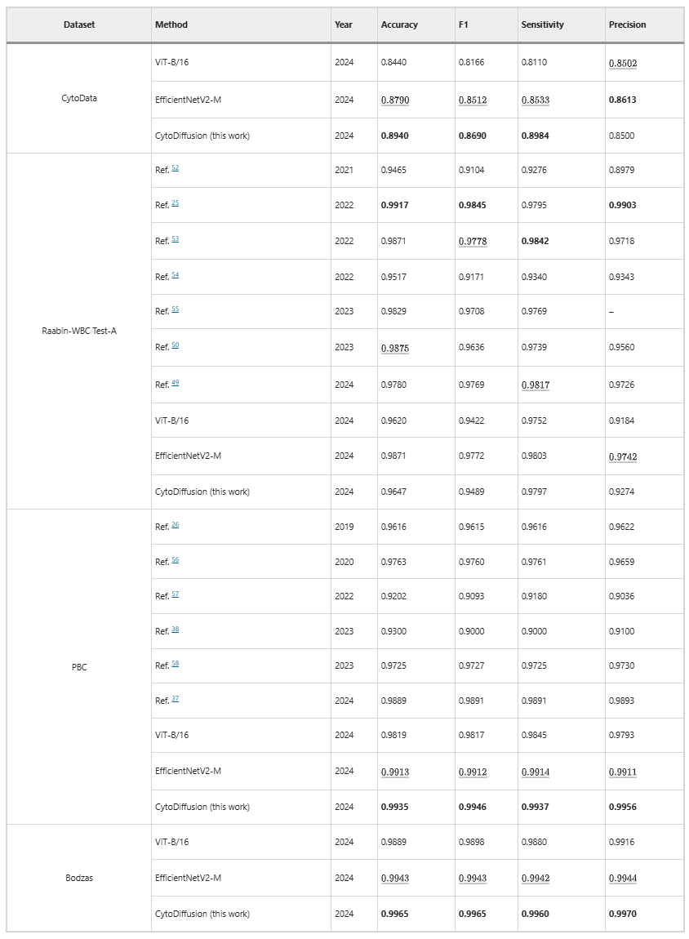Open citation link 56
Image resolution: width=689 pixels, height=939 pixels.
click(175, 560)
